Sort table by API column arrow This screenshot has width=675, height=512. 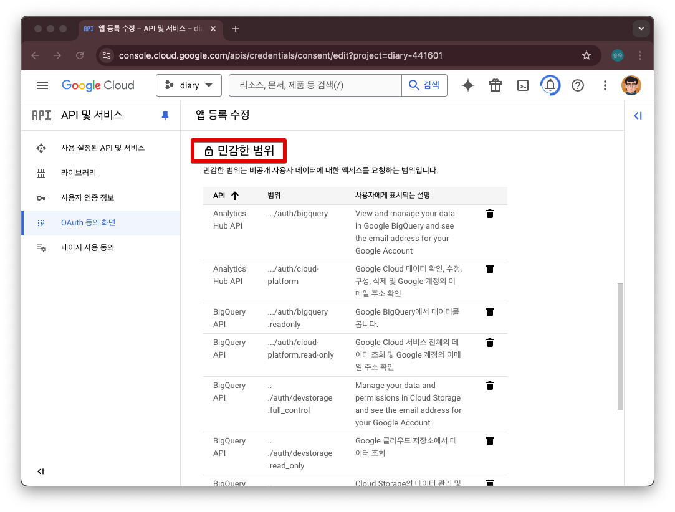235,196
